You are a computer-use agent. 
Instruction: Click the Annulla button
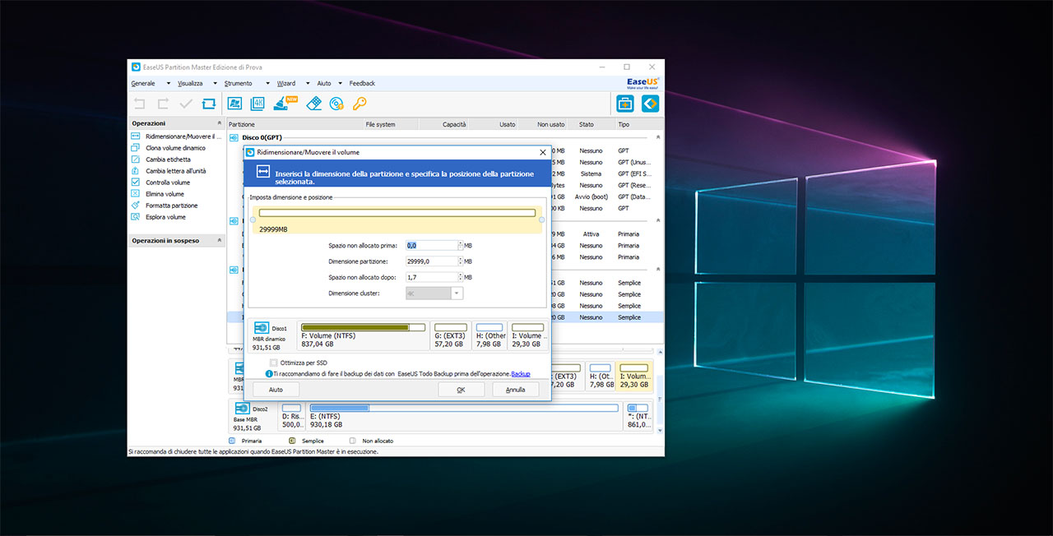(x=516, y=390)
